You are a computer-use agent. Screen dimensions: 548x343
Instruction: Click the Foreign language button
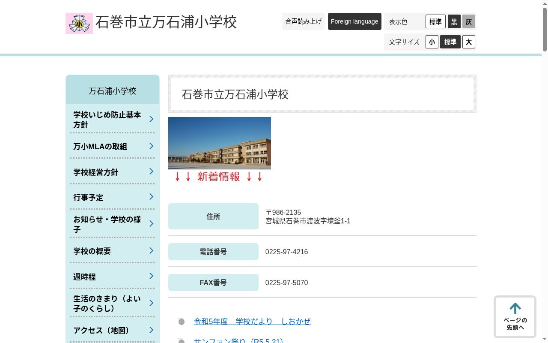[354, 21]
